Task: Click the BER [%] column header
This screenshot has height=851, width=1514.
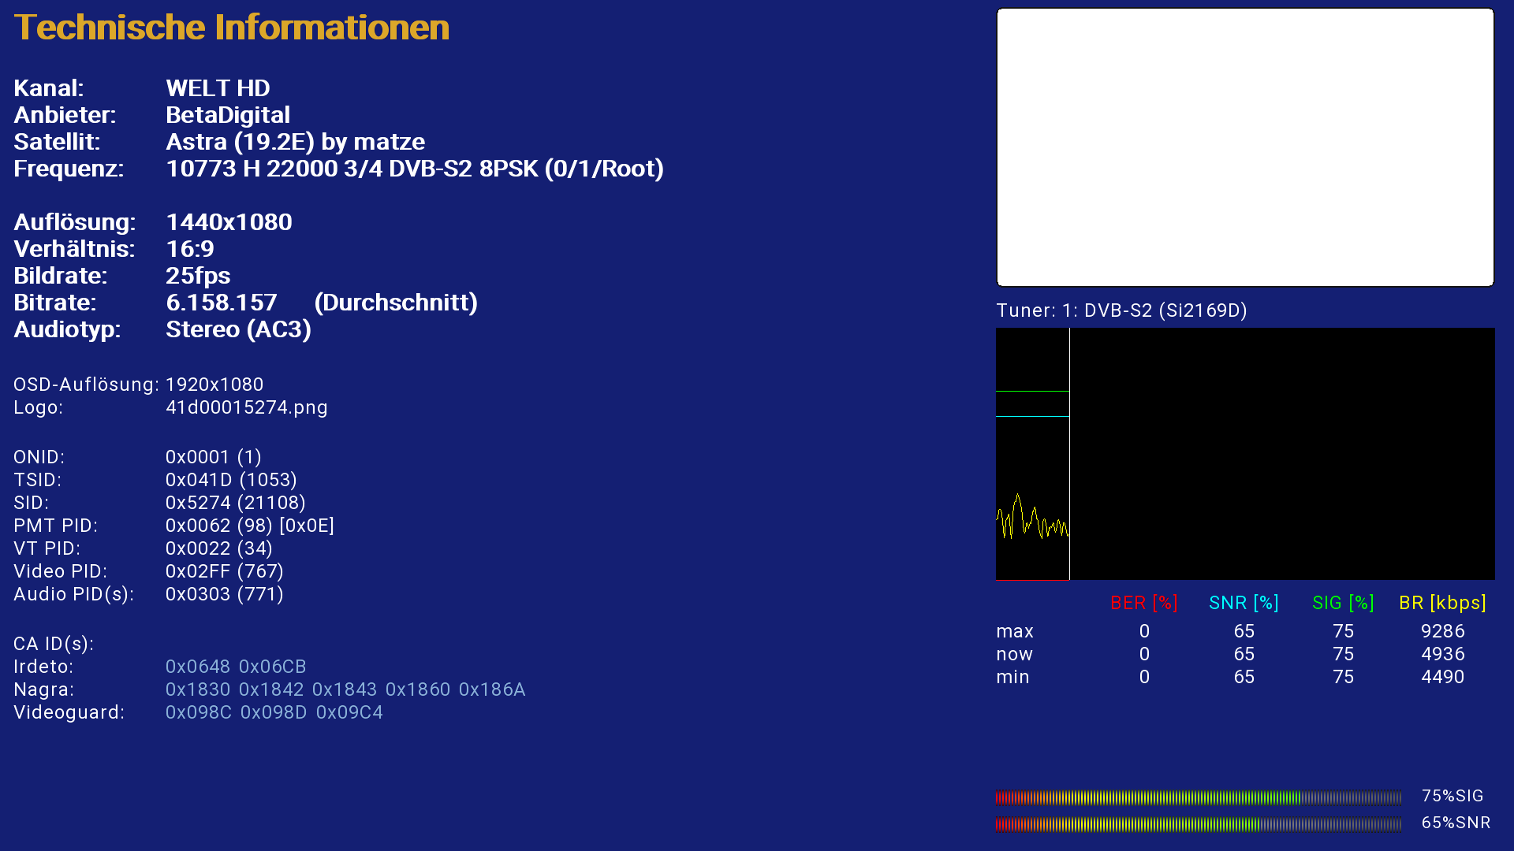Action: [1143, 603]
